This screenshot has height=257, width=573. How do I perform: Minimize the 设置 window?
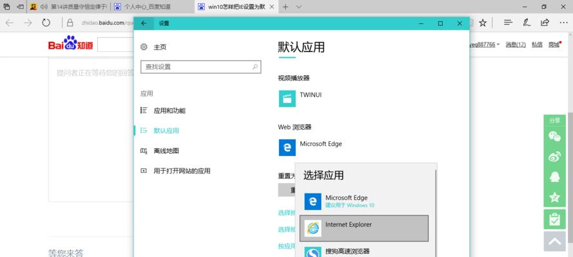pyautogui.click(x=422, y=23)
